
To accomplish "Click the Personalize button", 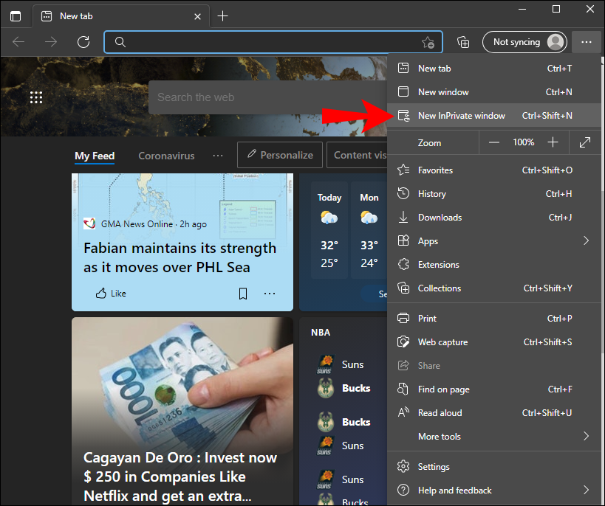I will (280, 155).
